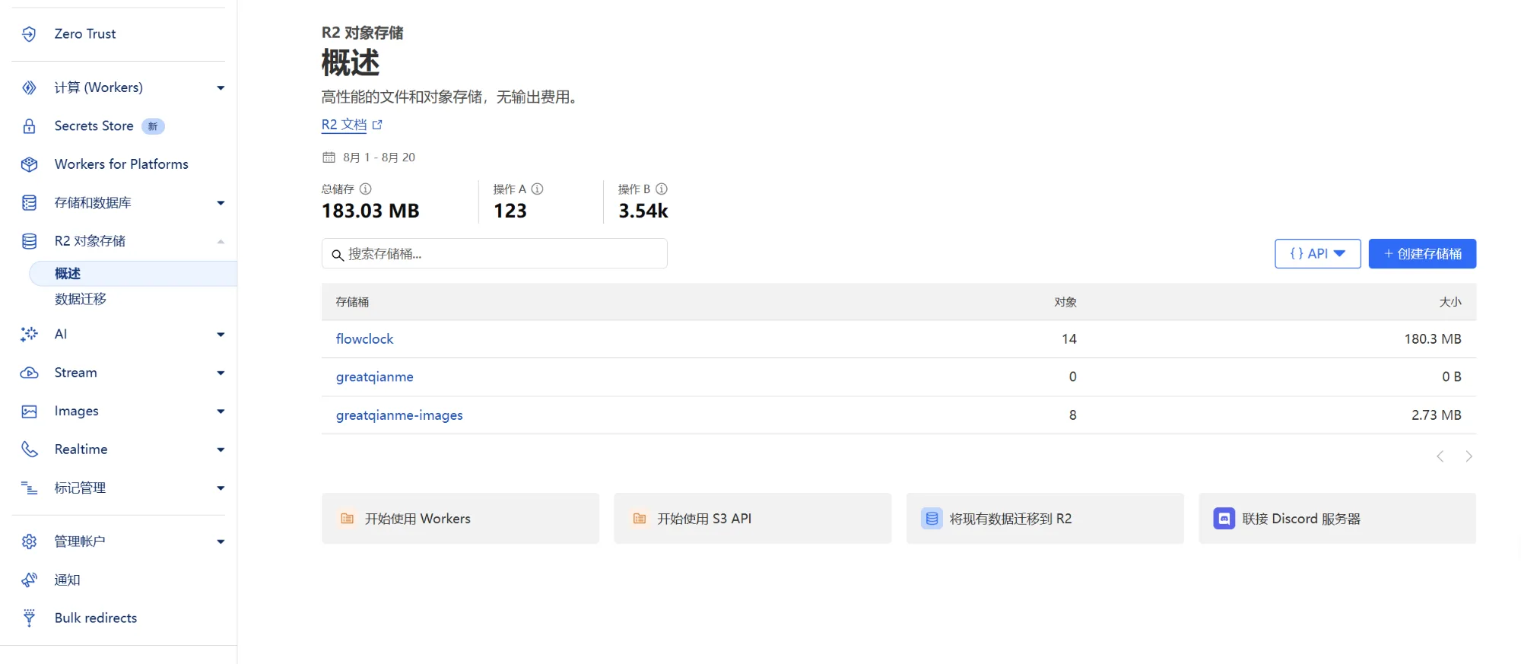
Task: Open the API dropdown button
Action: point(1317,254)
